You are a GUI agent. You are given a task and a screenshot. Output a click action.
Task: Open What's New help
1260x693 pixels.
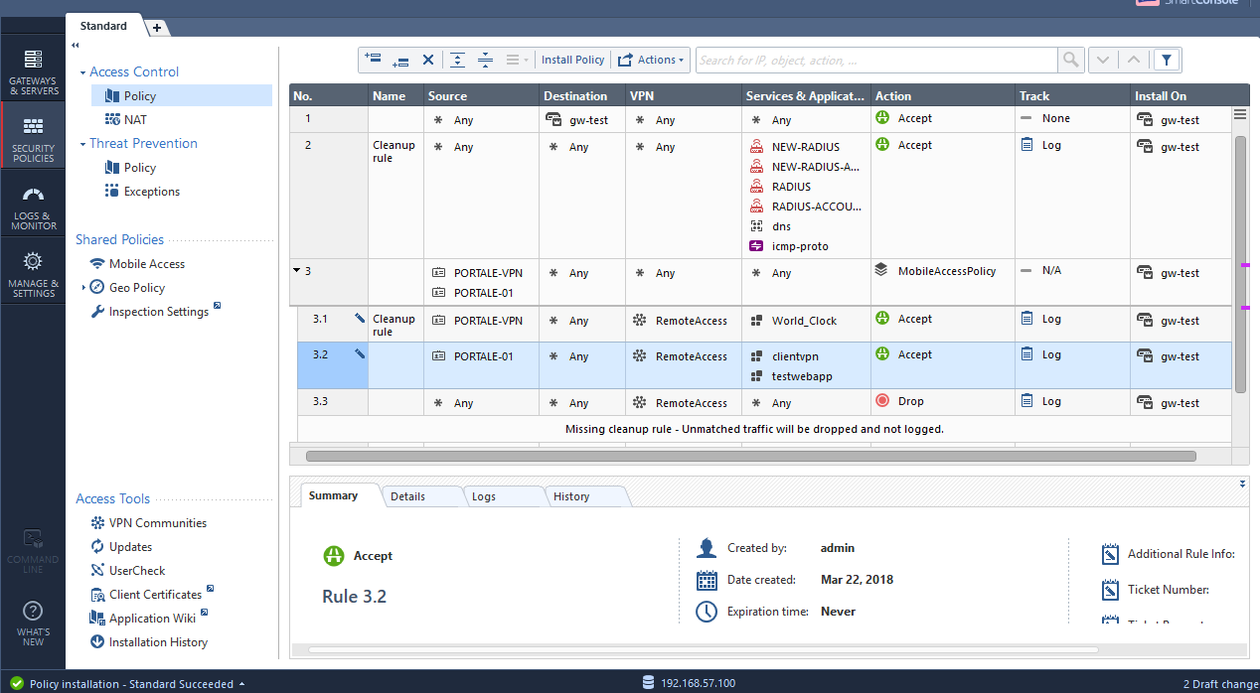pos(33,623)
